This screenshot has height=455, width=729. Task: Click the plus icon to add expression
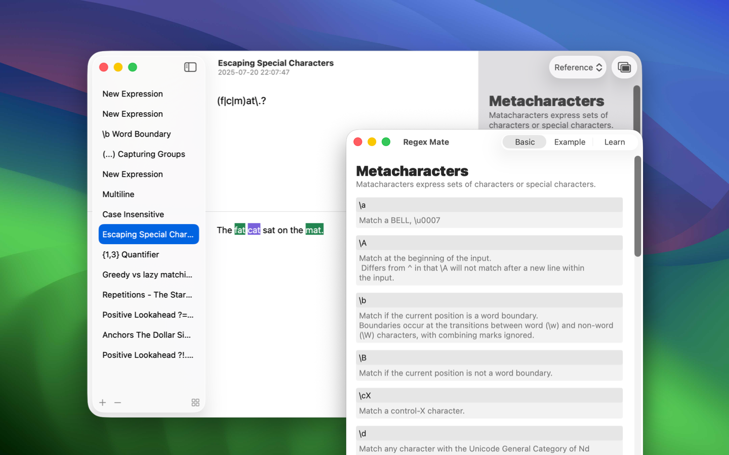(103, 402)
